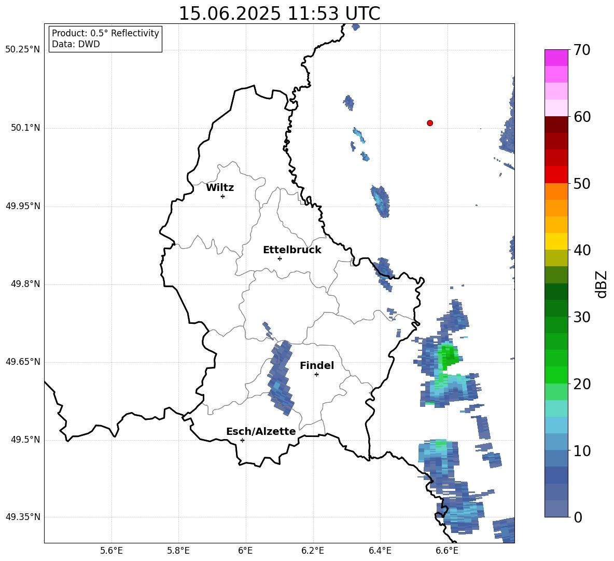Click the 5.6°E longitude label

[111, 551]
